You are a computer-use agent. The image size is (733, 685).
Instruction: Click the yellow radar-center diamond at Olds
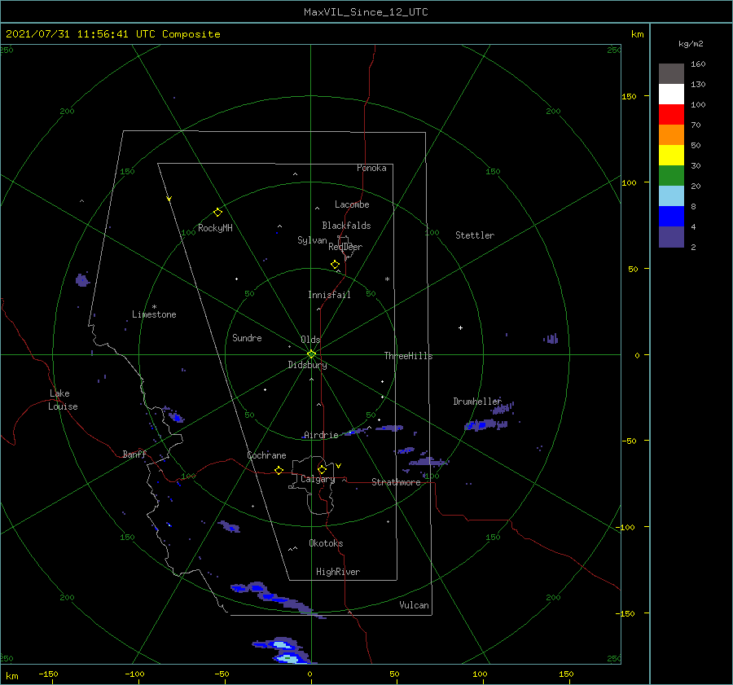click(311, 354)
